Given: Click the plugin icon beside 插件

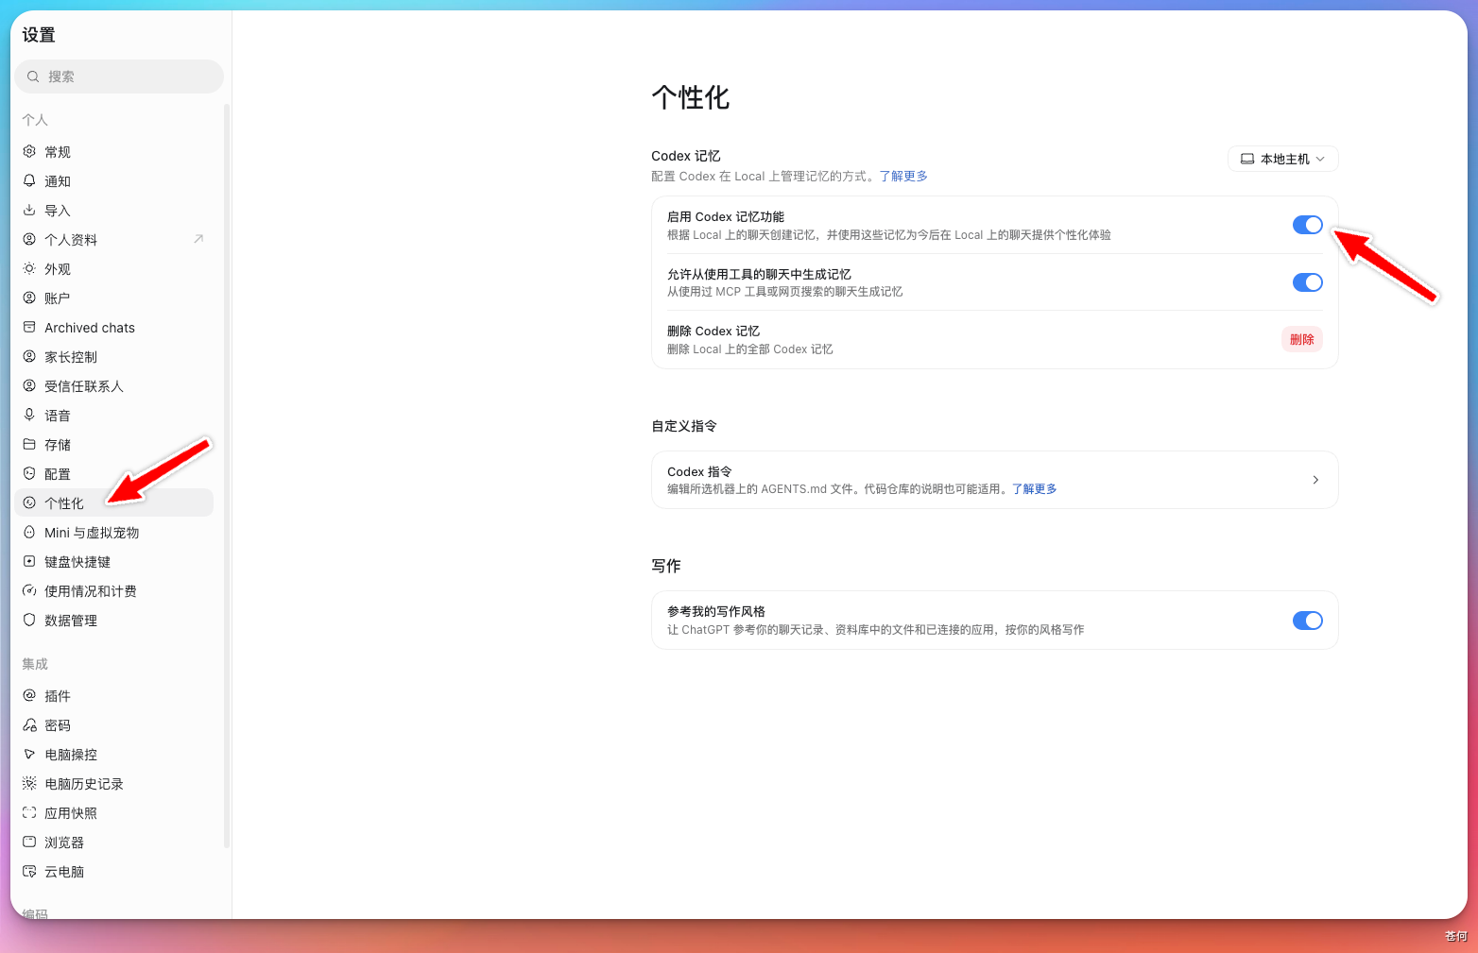Looking at the screenshot, I should click(29, 695).
